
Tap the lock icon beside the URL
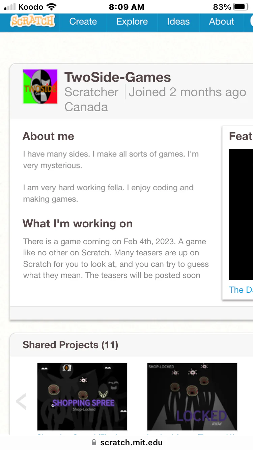point(94,443)
